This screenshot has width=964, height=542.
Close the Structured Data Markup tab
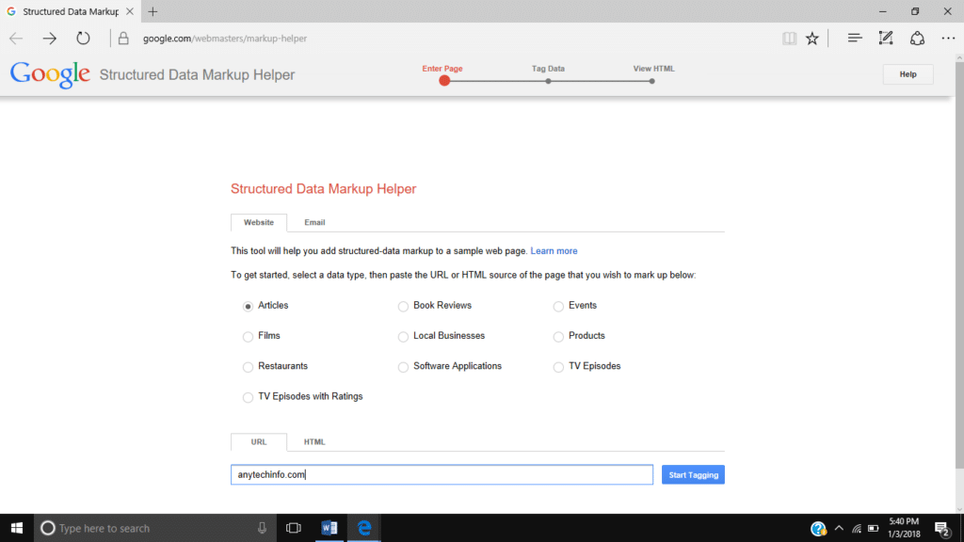click(x=130, y=11)
